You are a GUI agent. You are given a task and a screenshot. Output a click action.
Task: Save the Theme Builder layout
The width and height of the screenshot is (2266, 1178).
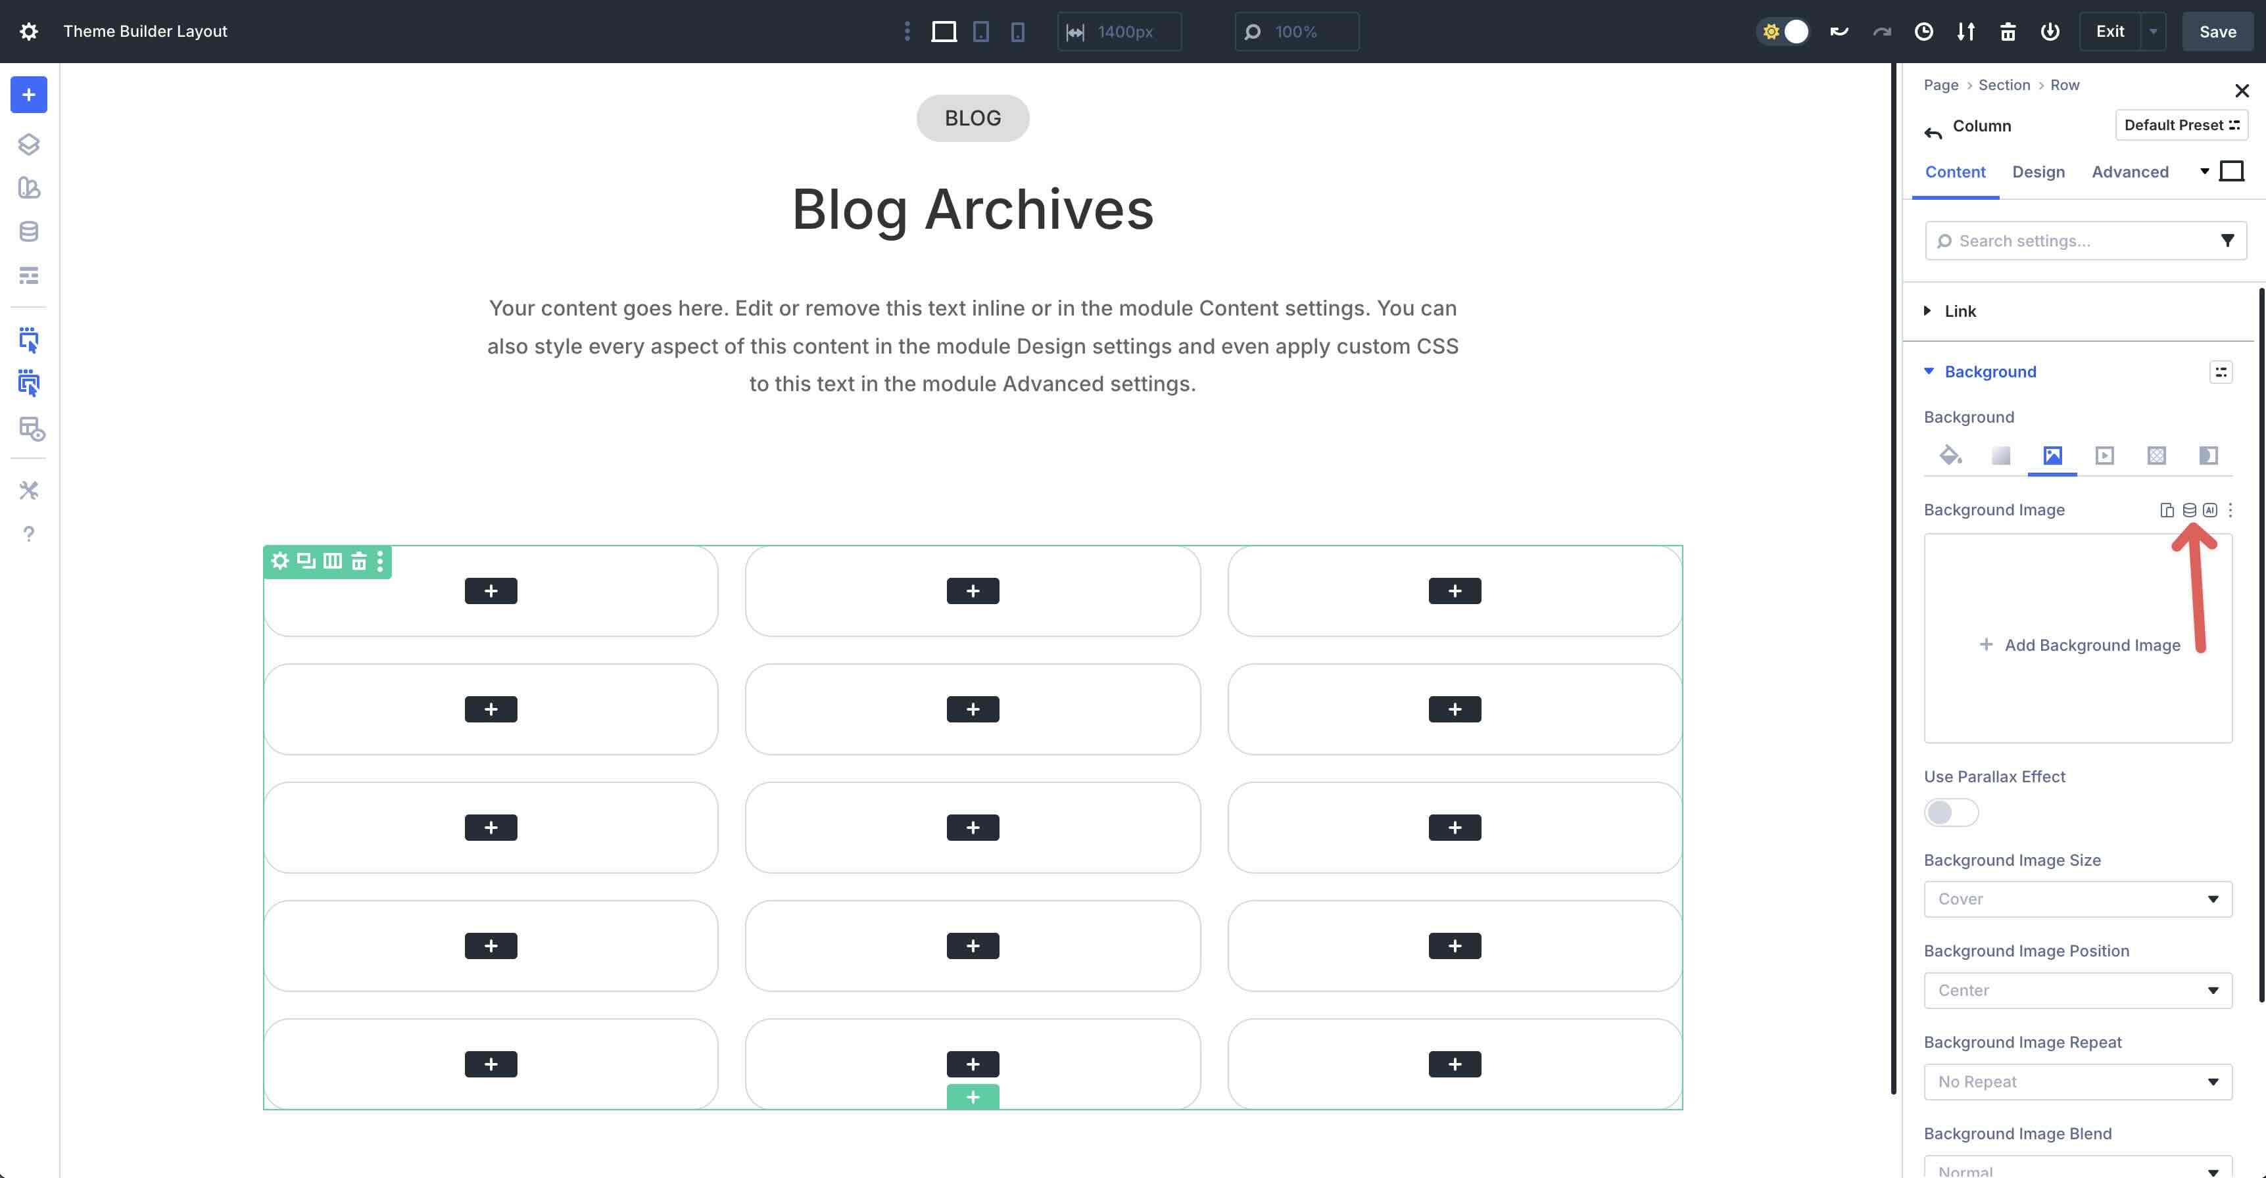[2217, 31]
